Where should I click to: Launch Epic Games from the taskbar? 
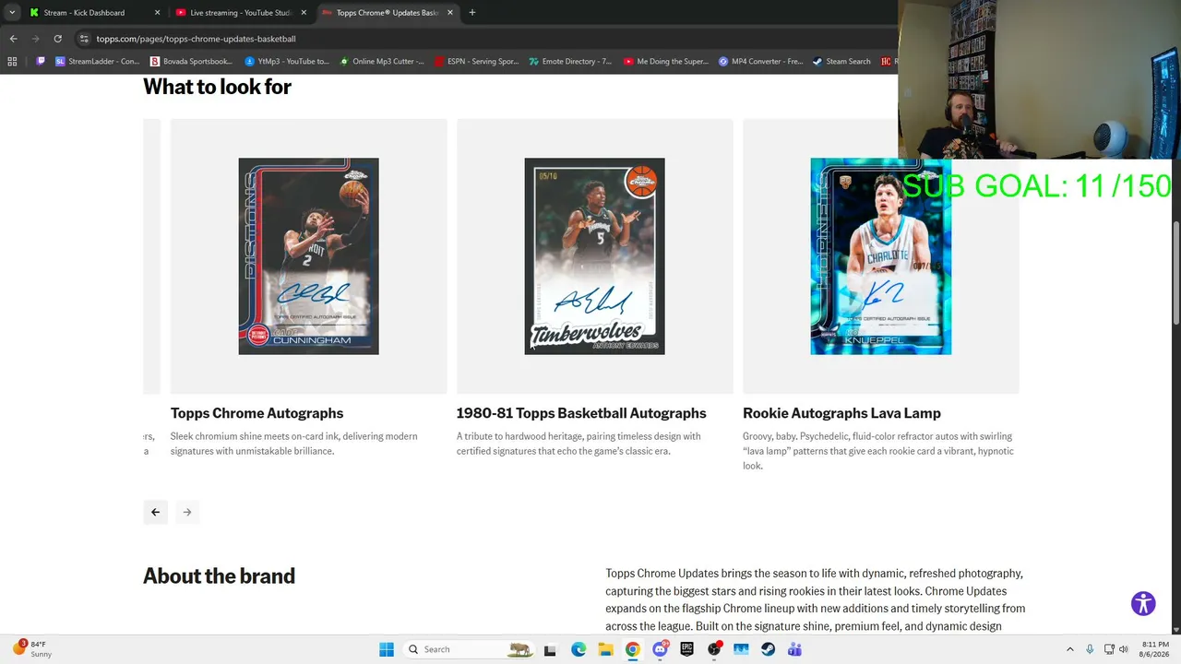(686, 649)
